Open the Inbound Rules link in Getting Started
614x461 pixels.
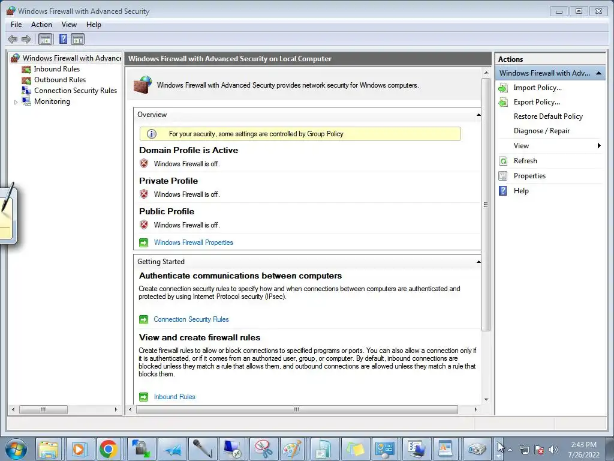pyautogui.click(x=174, y=397)
